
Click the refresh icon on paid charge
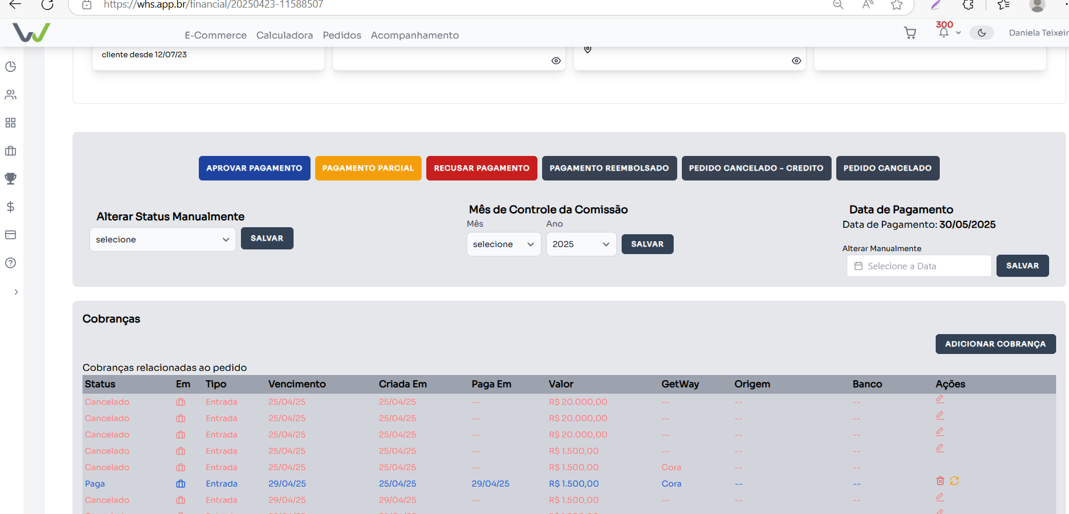[954, 481]
